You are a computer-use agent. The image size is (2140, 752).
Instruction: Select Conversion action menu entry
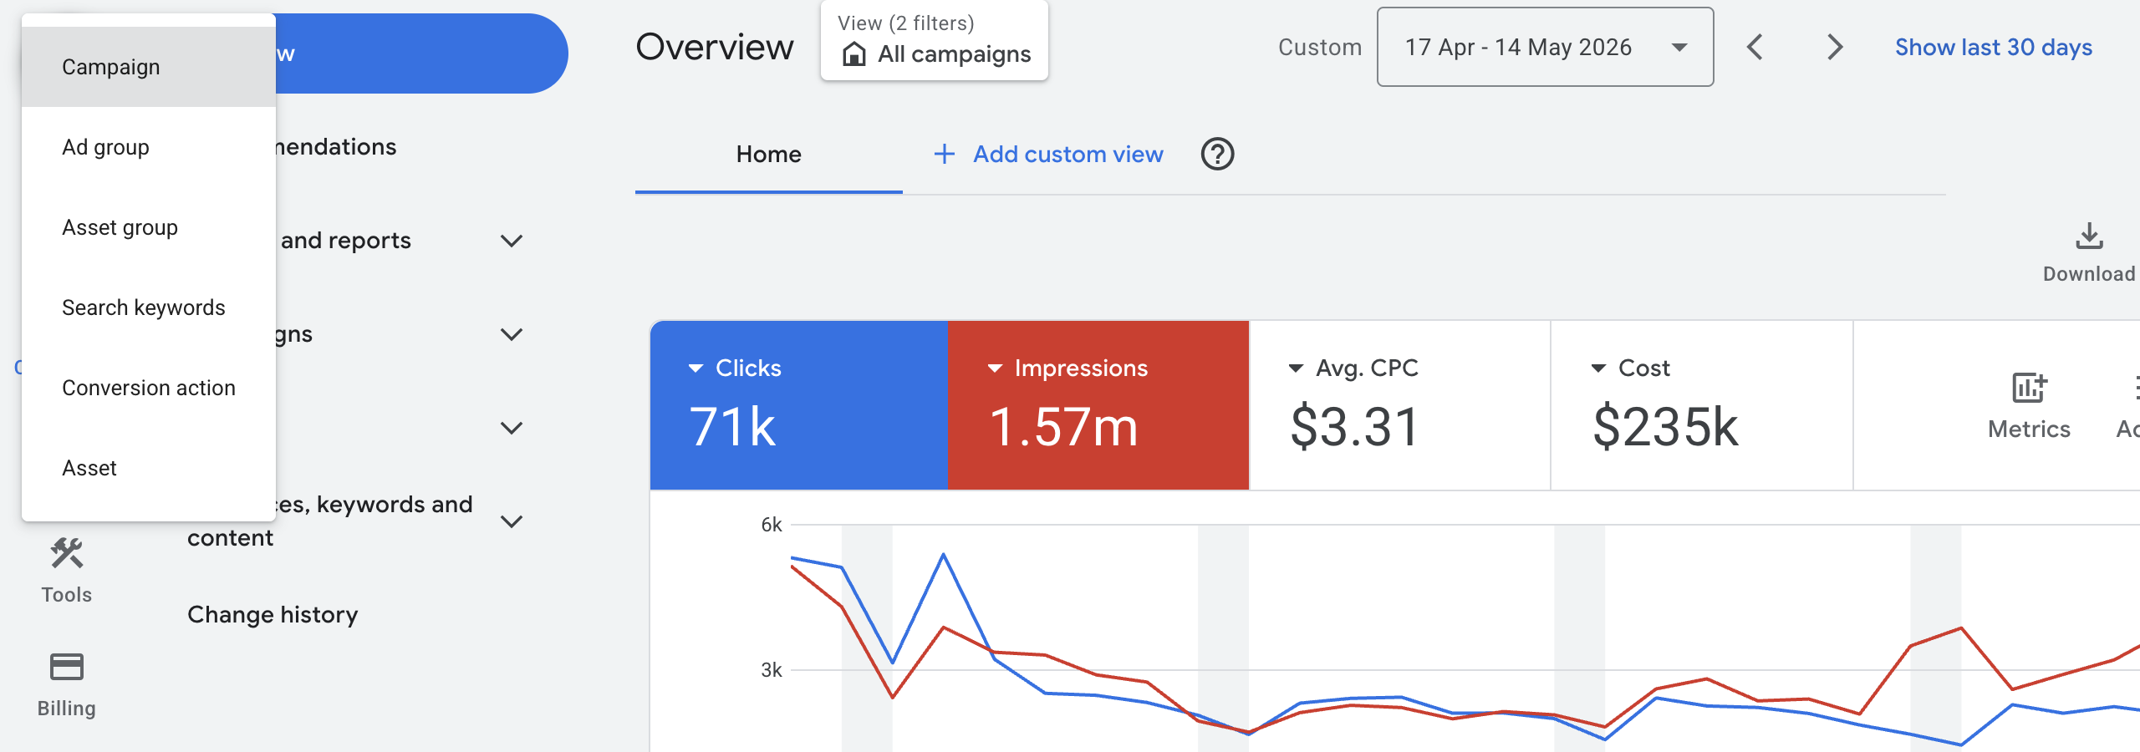click(149, 388)
